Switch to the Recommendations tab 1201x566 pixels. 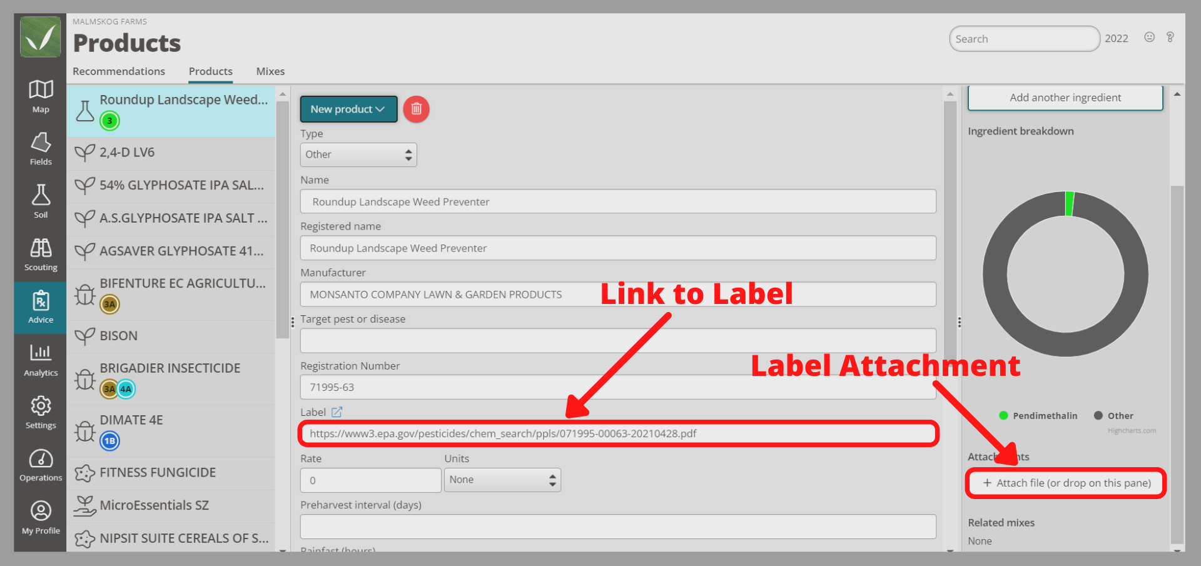click(x=119, y=71)
